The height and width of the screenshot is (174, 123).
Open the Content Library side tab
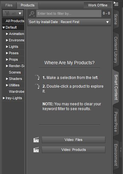click(x=116, y=50)
